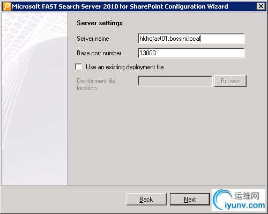Click the Deployment file location label
Image resolution: width=268 pixels, height=214 pixels.
coord(96,84)
